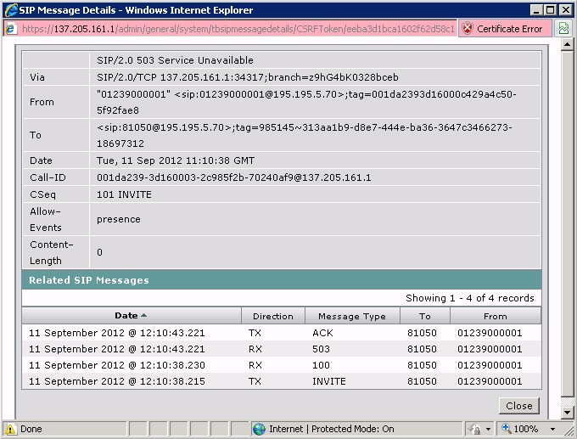Click 'SIP/2.0 503 Service Unavailable' text
Viewport: 577px width, 439px height.
click(175, 60)
